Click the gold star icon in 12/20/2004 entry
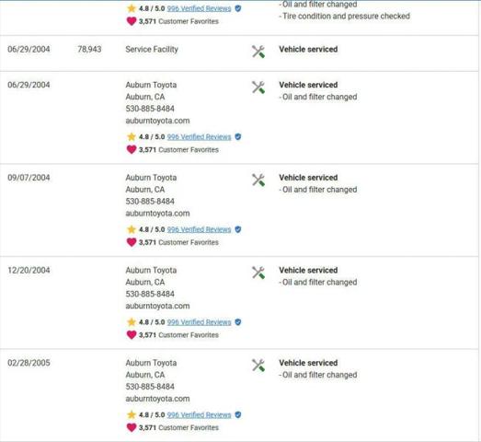This screenshot has width=481, height=442. coord(132,322)
